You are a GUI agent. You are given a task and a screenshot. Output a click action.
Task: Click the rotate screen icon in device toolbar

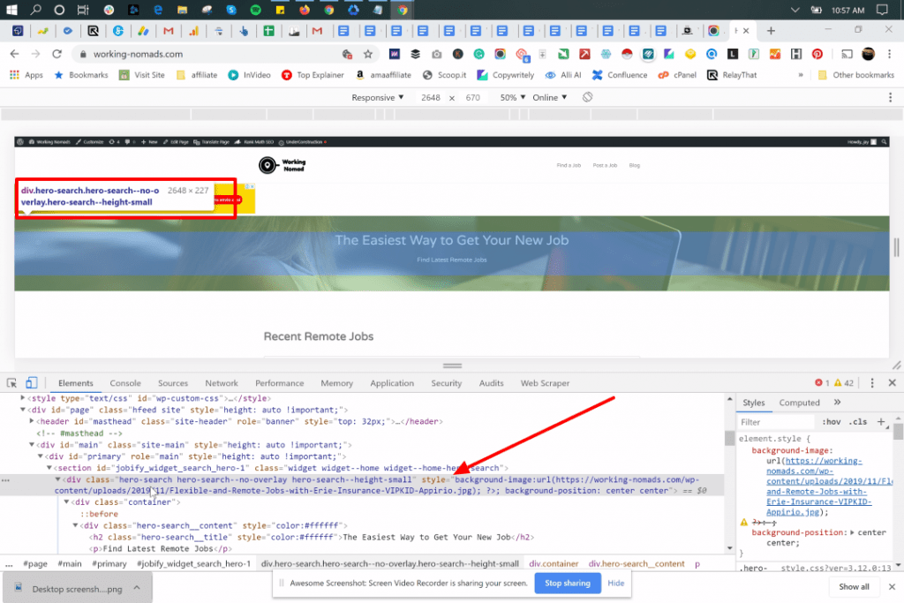[587, 97]
